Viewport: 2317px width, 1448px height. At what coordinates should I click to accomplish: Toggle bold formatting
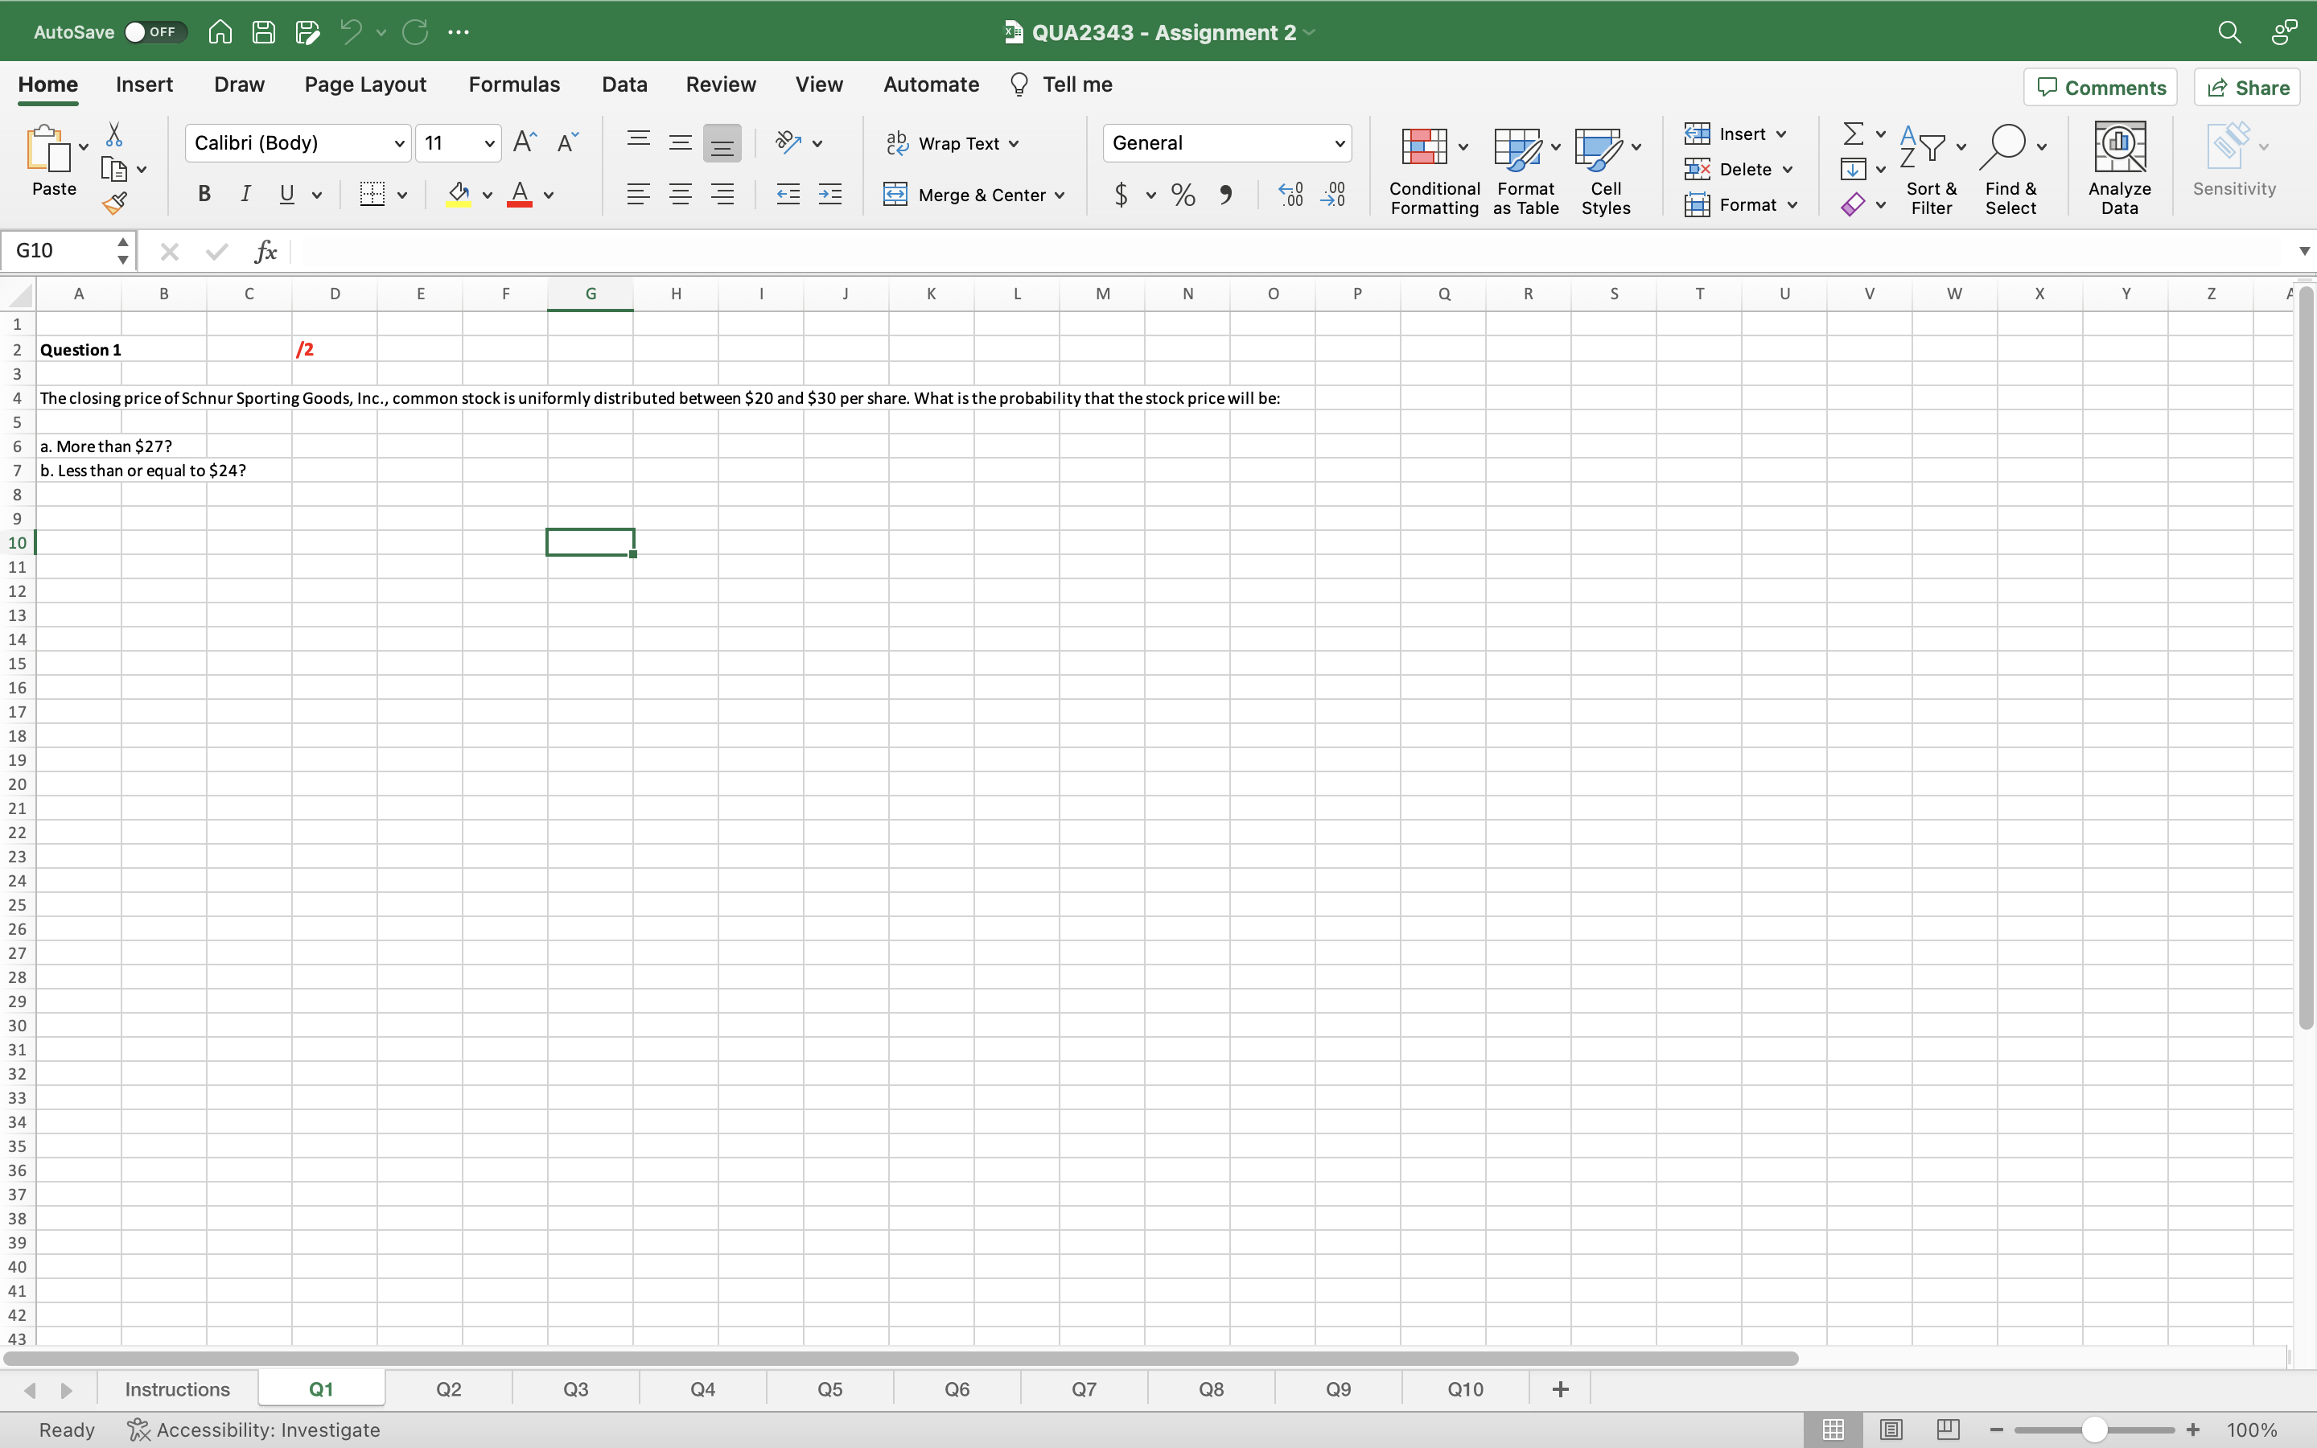(x=204, y=195)
